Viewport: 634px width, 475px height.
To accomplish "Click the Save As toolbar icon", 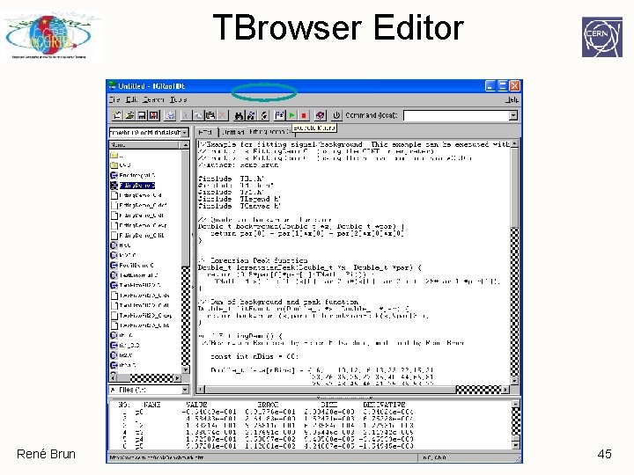I will coord(154,115).
